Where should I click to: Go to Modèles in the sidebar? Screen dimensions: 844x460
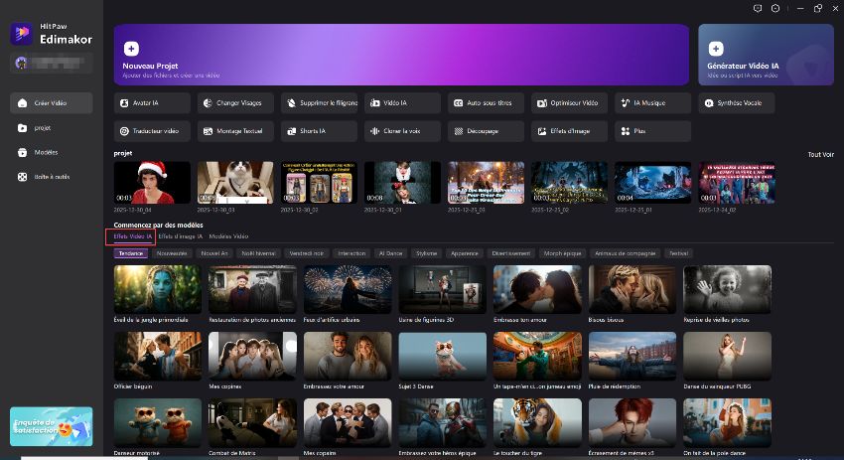[46, 152]
